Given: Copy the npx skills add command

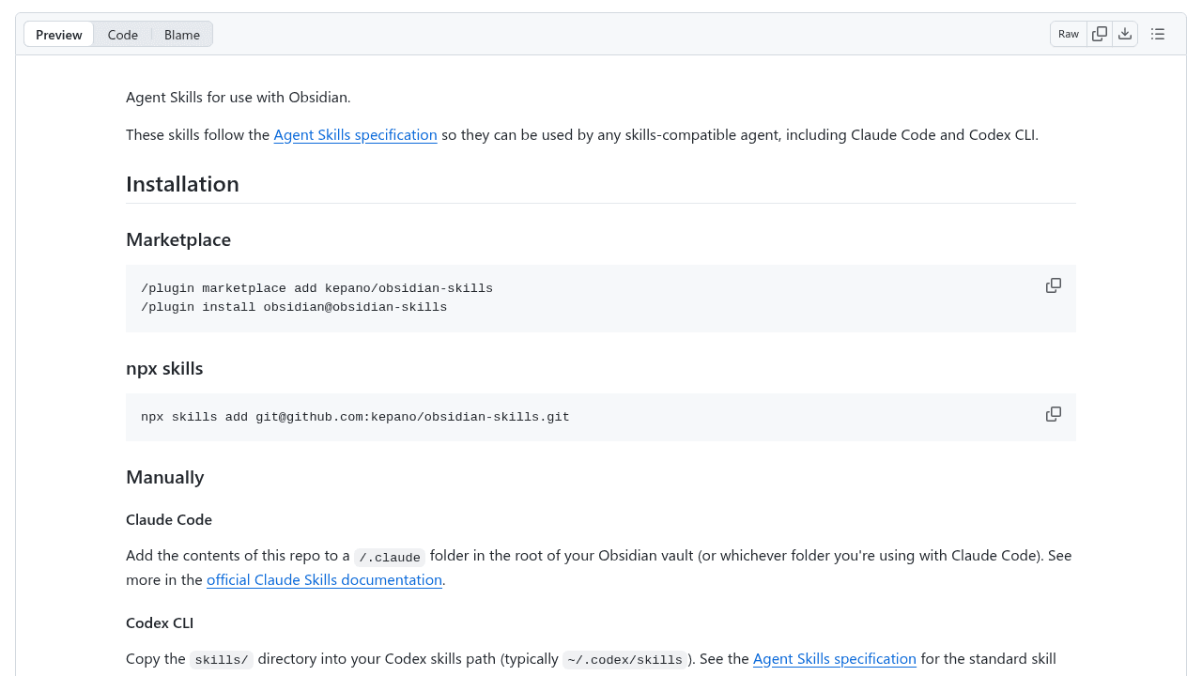Looking at the screenshot, I should pos(1054,414).
